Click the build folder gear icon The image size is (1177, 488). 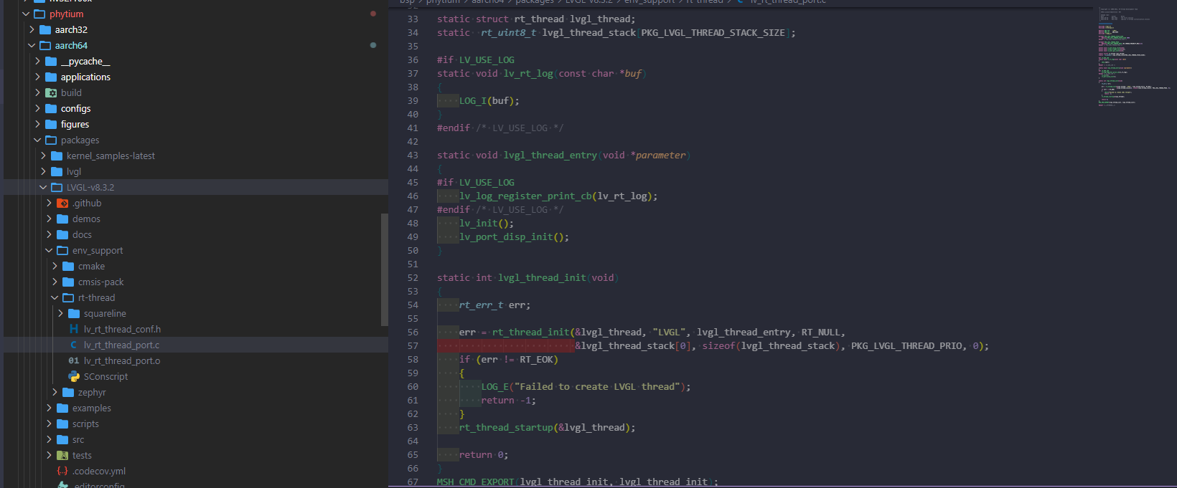51,93
